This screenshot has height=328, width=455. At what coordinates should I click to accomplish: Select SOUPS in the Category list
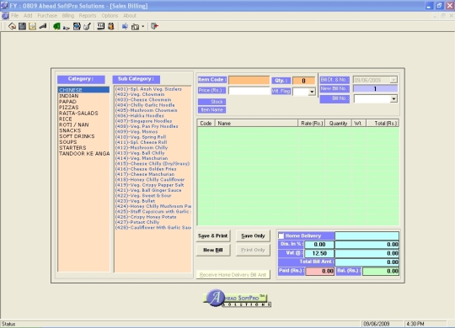pyautogui.click(x=83, y=142)
